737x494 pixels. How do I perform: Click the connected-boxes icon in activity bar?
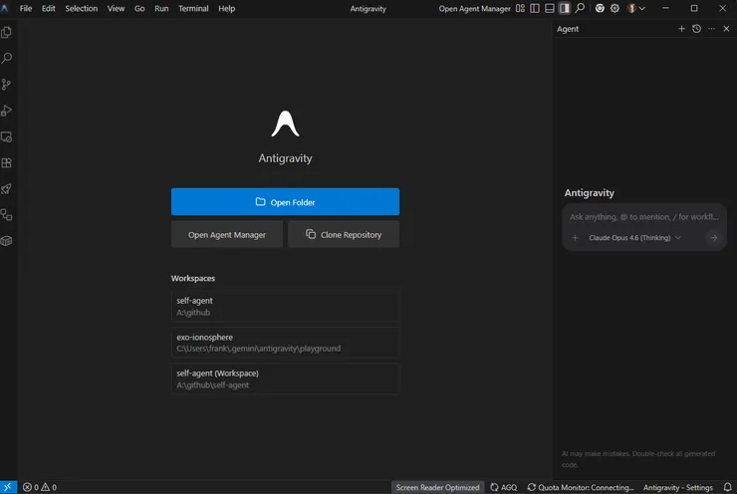pos(7,215)
